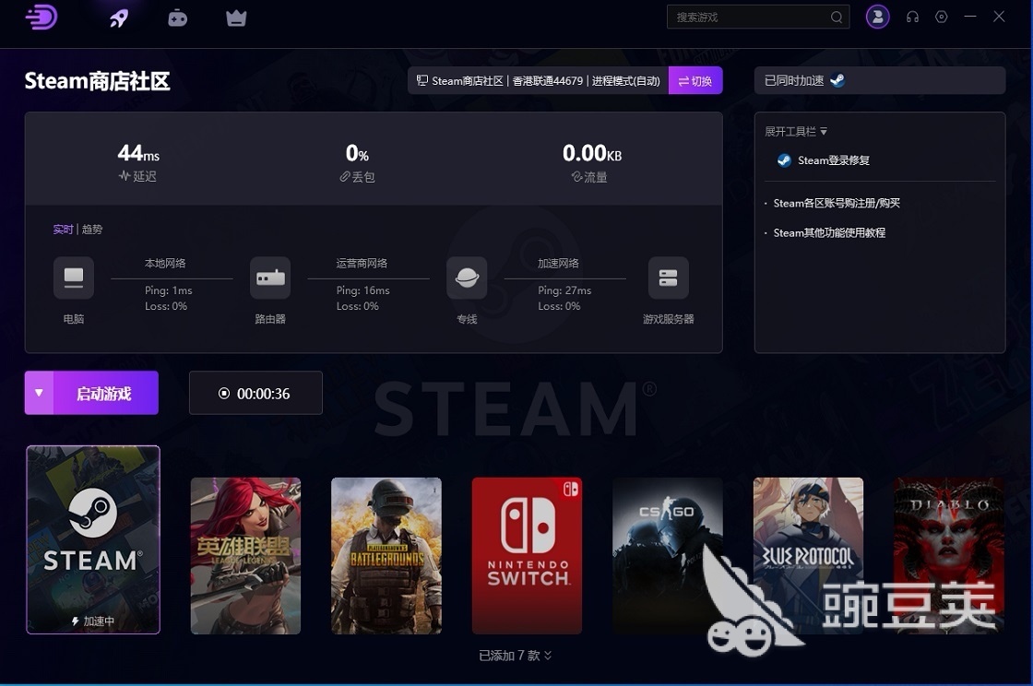
Task: Select the Diablo game card
Action: (x=949, y=556)
